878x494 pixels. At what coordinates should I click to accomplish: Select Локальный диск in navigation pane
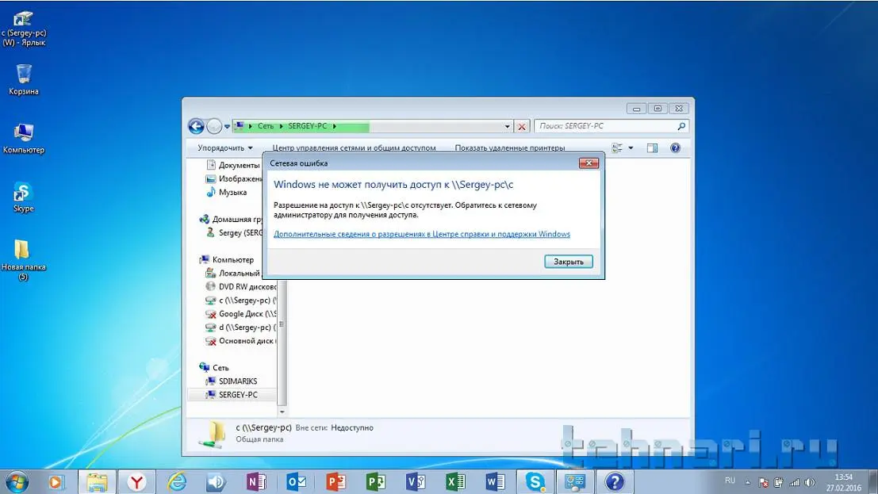(233, 274)
